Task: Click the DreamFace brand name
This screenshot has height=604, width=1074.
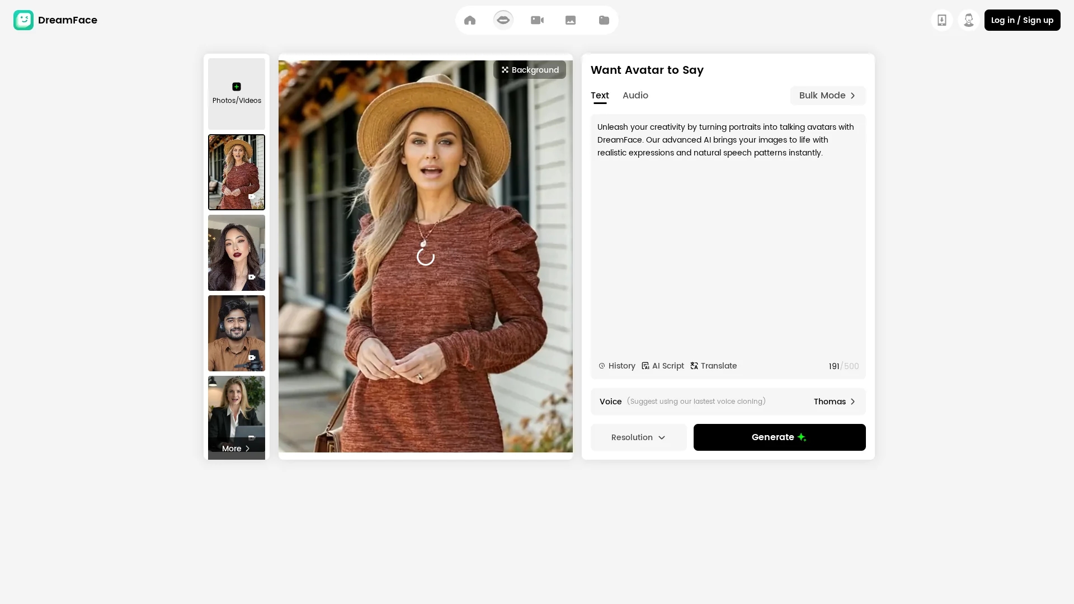Action: [x=68, y=20]
